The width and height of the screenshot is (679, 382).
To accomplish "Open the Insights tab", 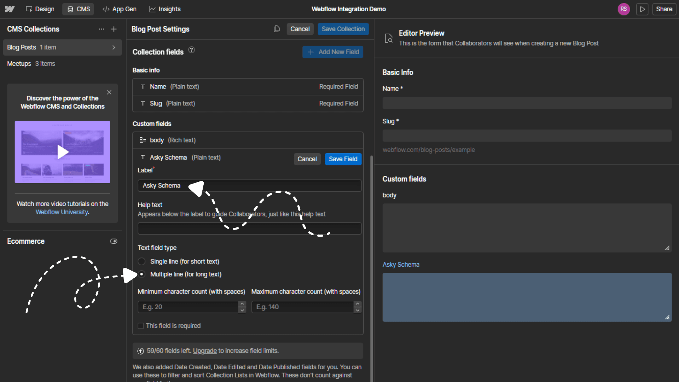I will tap(165, 9).
